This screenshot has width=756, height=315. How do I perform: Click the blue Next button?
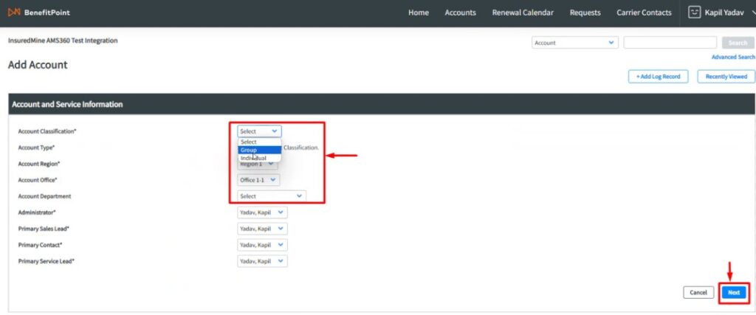pos(733,293)
